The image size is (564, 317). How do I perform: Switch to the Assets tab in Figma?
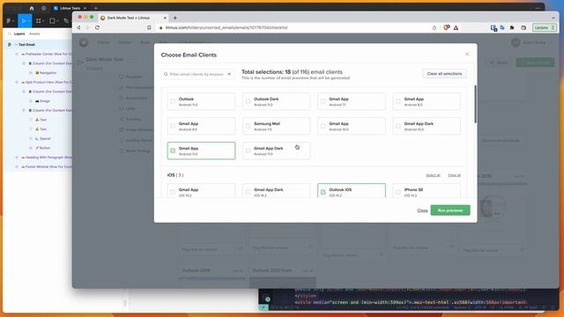[x=34, y=33]
